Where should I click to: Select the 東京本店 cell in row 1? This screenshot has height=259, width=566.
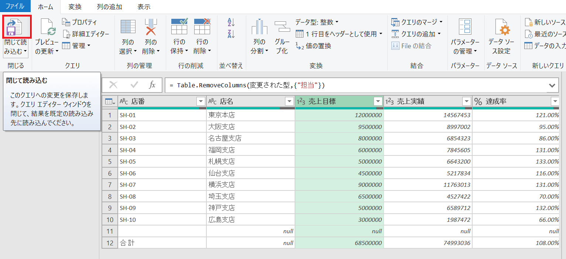[x=250, y=115]
